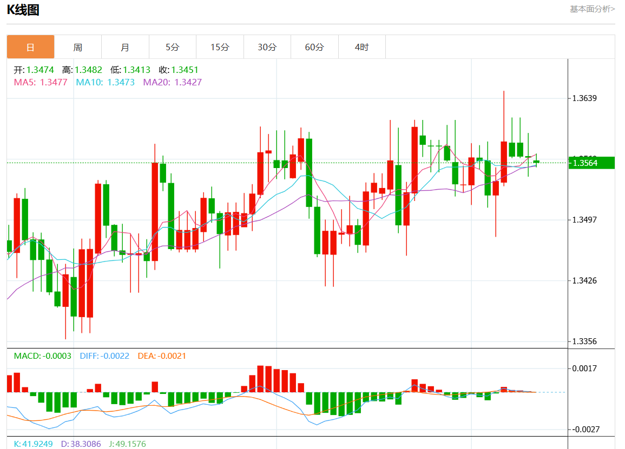Click the DEA: -0.0021 indicator label
The image size is (625, 449).
coord(162,356)
